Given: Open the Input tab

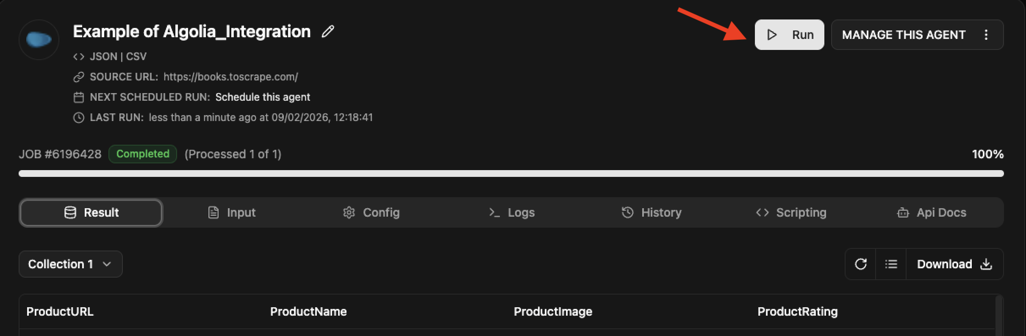Looking at the screenshot, I should [232, 212].
